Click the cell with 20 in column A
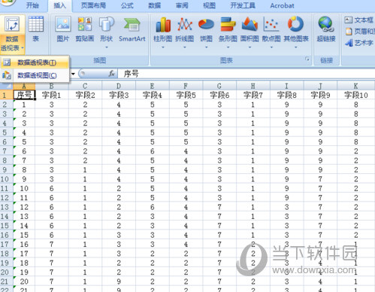375x292 pixels. point(24,281)
